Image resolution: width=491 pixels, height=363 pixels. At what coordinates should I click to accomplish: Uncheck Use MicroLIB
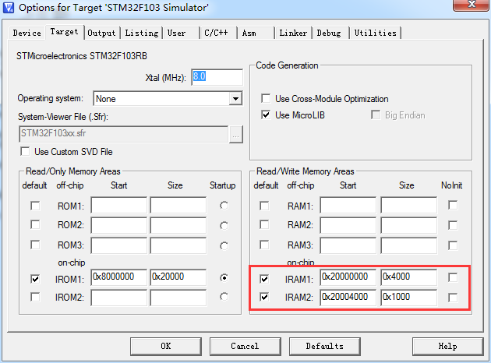click(x=266, y=115)
